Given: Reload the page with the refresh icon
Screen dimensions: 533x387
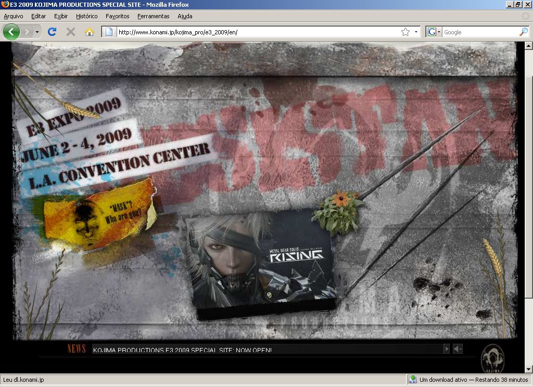Looking at the screenshot, I should point(52,32).
